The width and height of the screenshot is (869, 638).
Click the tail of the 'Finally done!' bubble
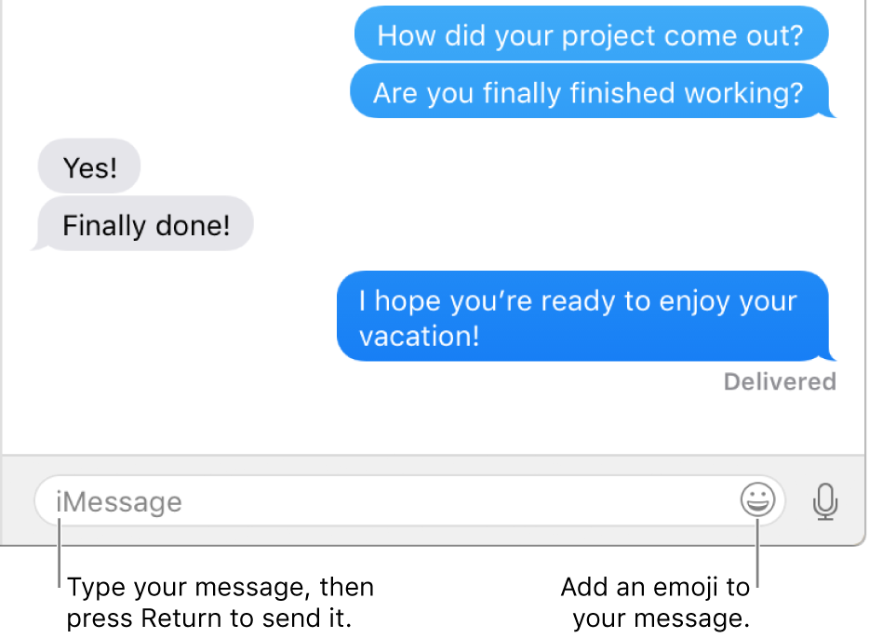pyautogui.click(x=36, y=246)
